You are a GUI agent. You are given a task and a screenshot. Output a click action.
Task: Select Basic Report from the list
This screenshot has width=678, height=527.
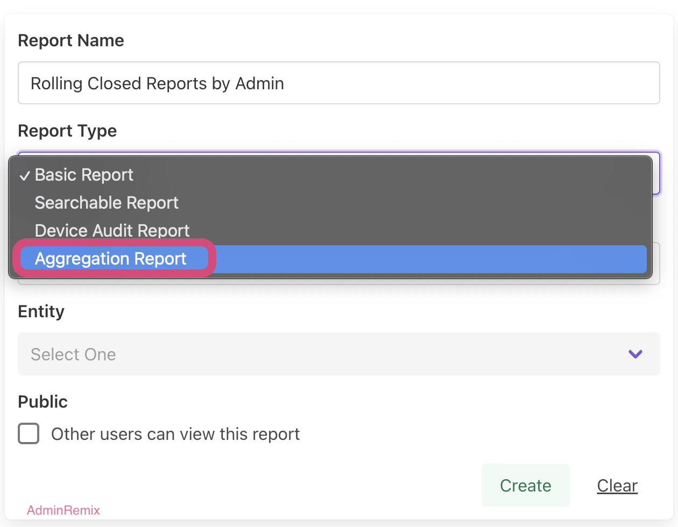pos(84,175)
